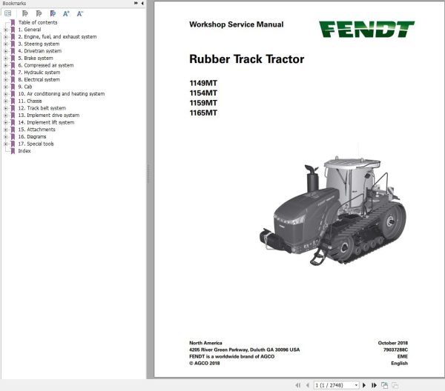Expand the '13. Implement drive system' bookmark

pos(6,116)
